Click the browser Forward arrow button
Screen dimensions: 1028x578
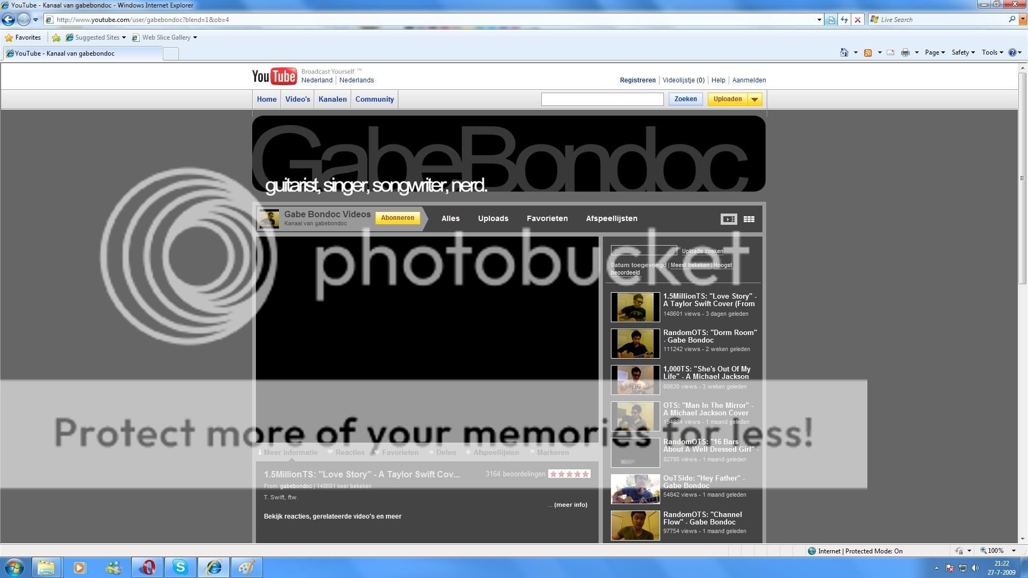click(24, 20)
